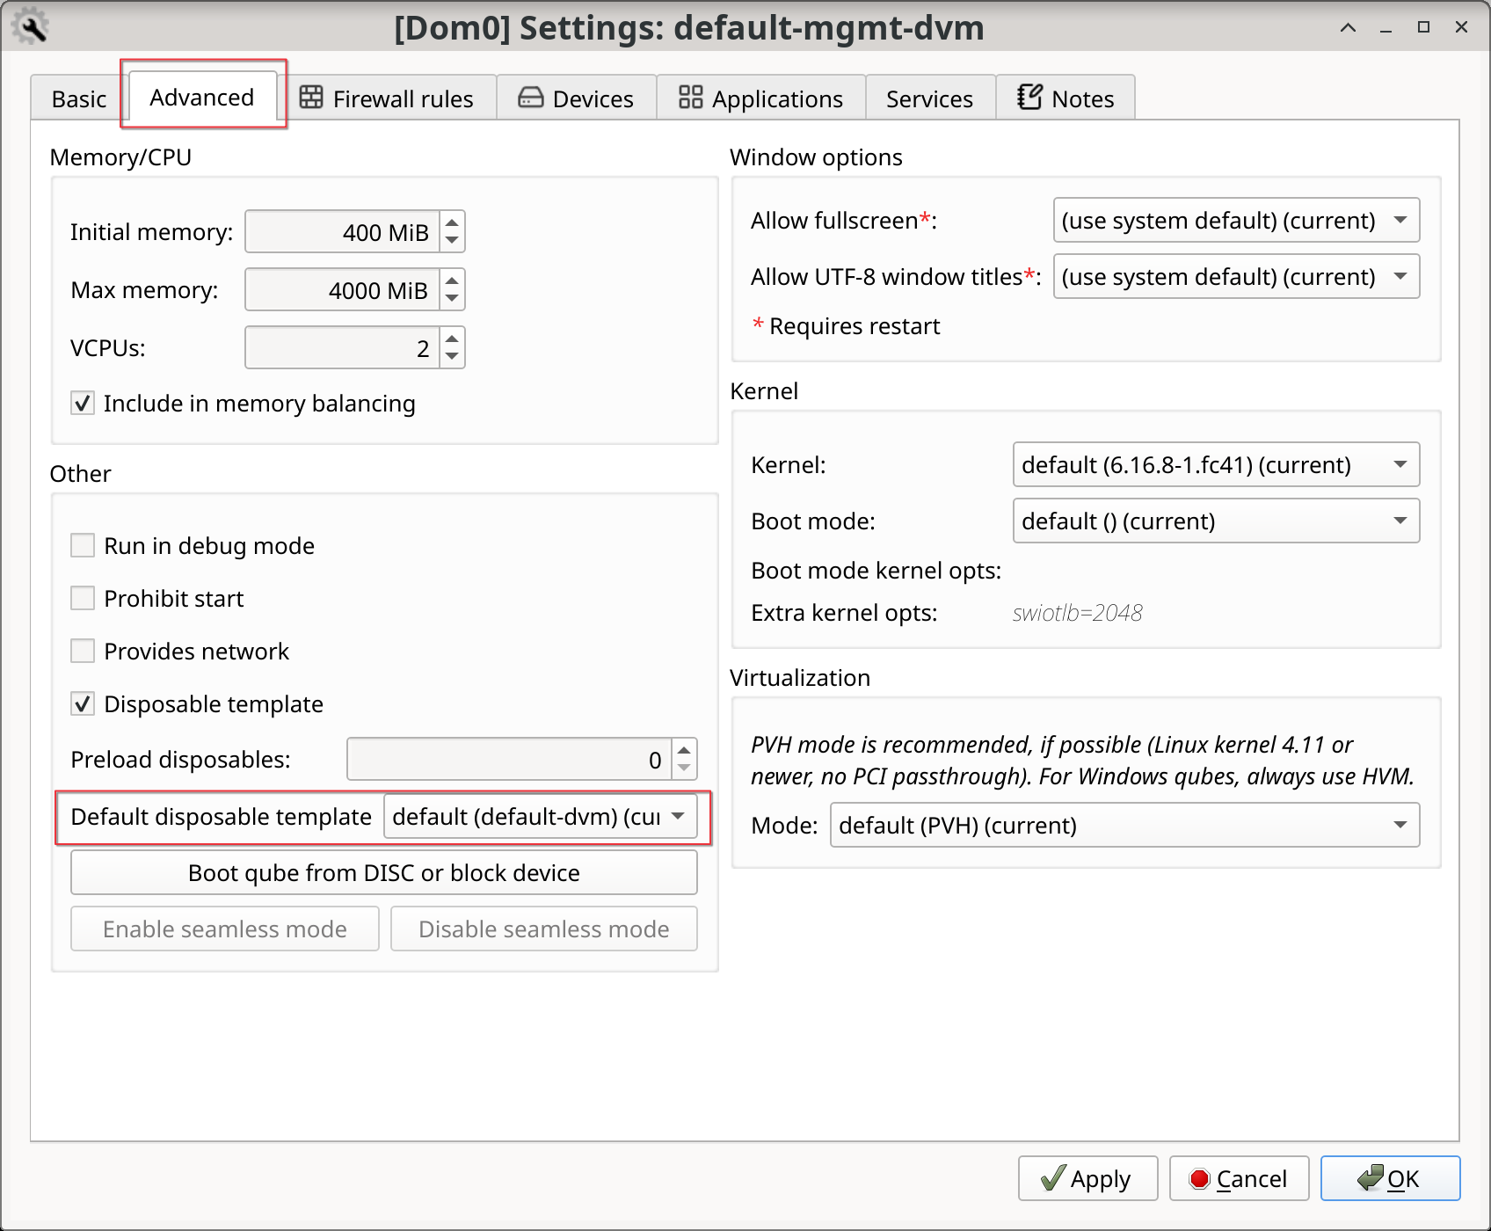Viewport: 1491px width, 1231px height.
Task: Uncheck Include in memory balancing
Action: point(82,403)
